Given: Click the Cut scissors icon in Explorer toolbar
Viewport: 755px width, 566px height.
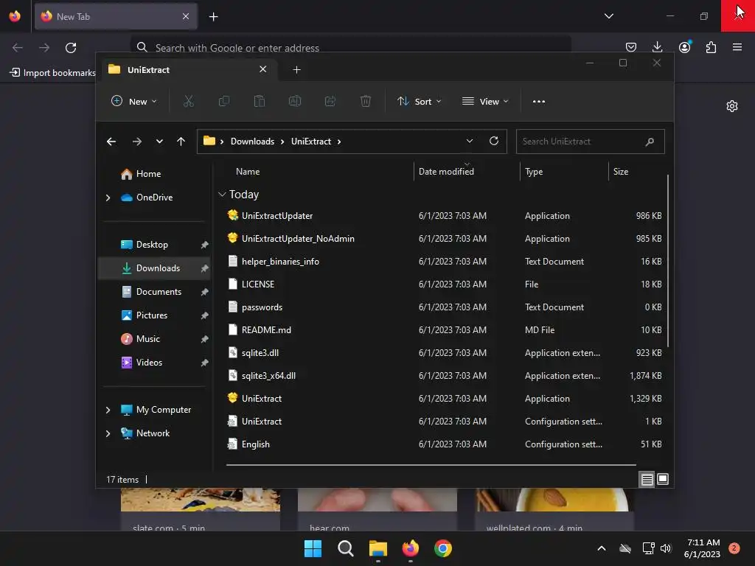Looking at the screenshot, I should 188,101.
